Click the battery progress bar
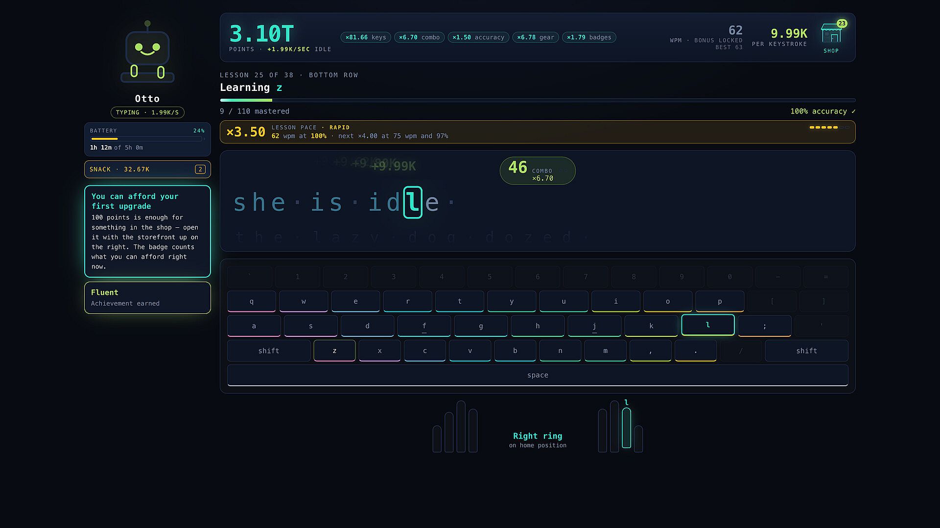The image size is (940, 528). tap(147, 139)
